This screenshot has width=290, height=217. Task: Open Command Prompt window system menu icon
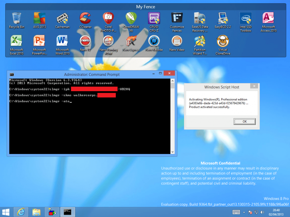(12, 75)
